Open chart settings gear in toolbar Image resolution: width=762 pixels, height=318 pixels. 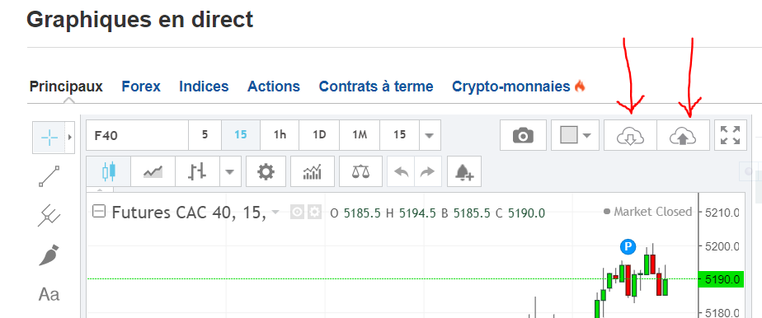[266, 171]
